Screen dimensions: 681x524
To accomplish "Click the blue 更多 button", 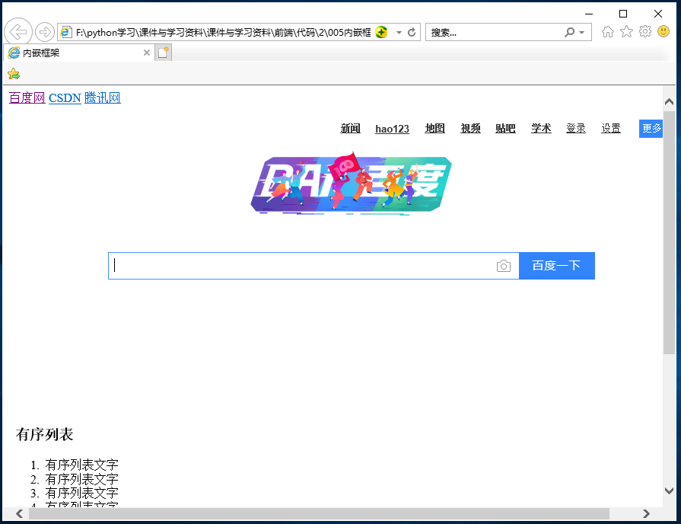I will (x=651, y=128).
